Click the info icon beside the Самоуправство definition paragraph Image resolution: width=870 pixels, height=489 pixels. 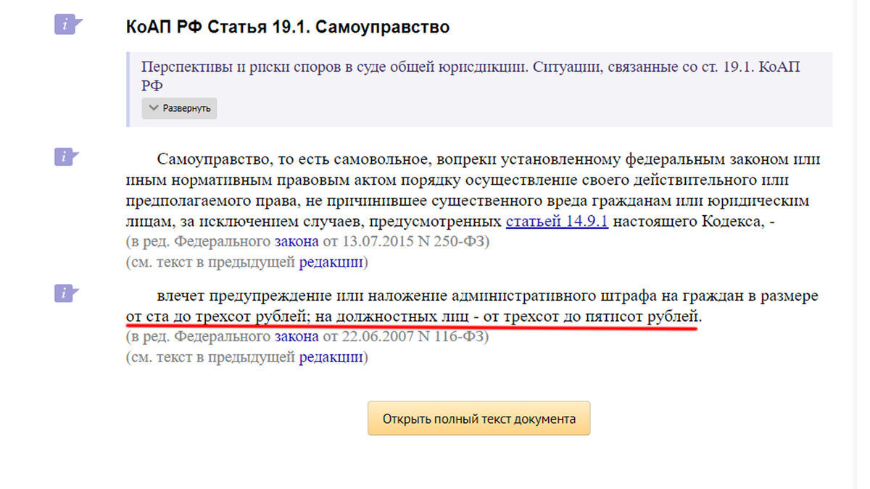tap(67, 156)
